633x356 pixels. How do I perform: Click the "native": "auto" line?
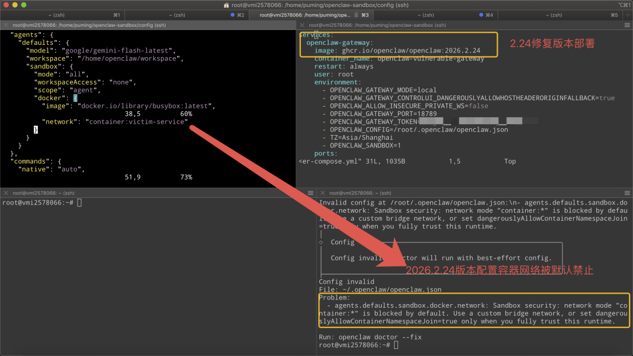[x=52, y=169]
